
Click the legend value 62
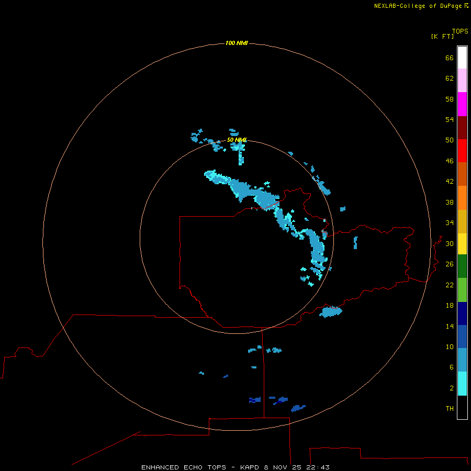coord(450,78)
